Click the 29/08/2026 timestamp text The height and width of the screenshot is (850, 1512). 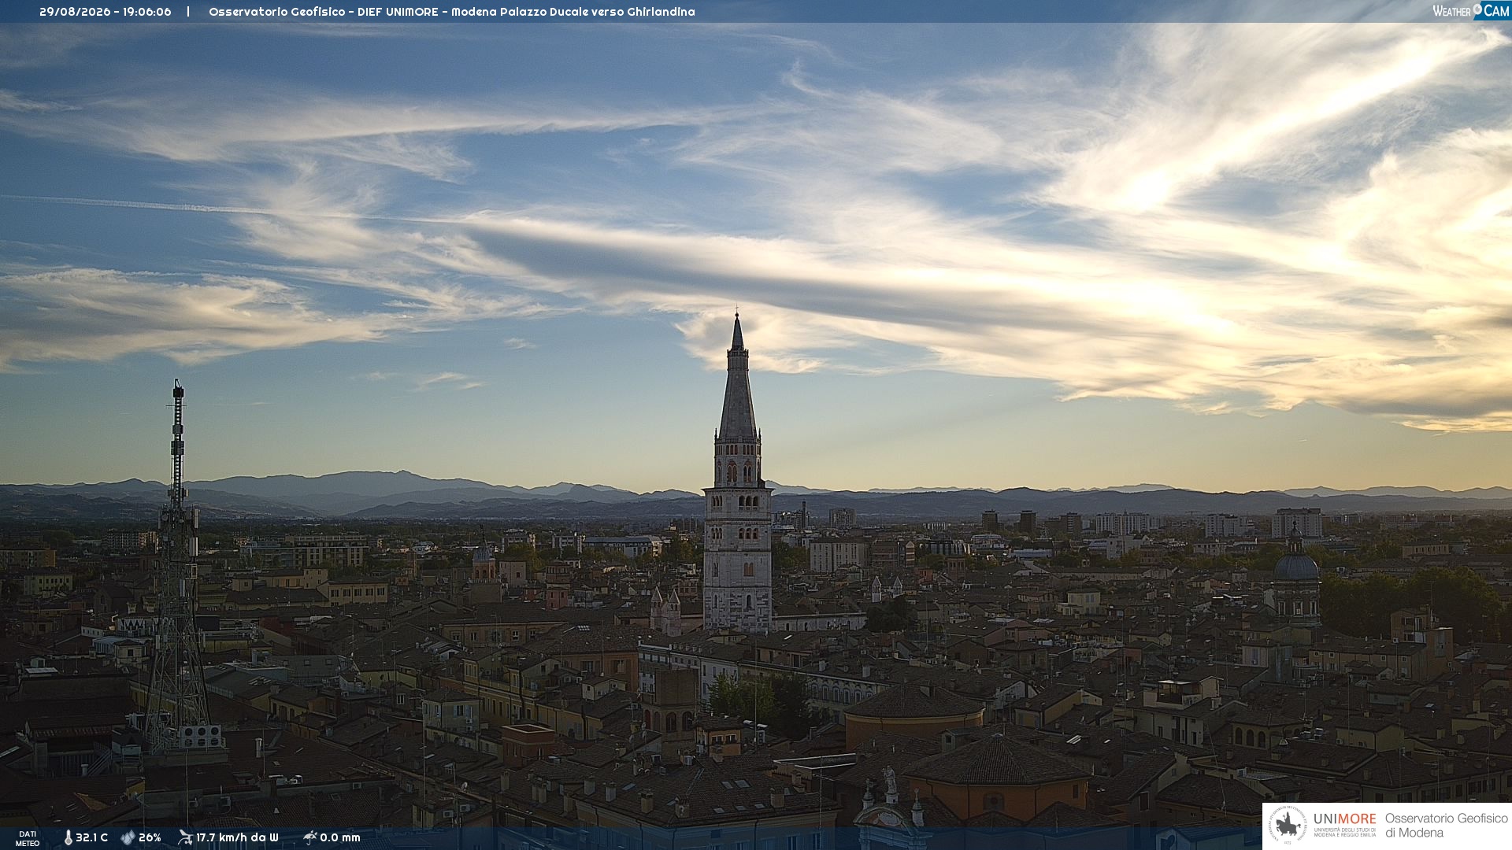click(75, 12)
